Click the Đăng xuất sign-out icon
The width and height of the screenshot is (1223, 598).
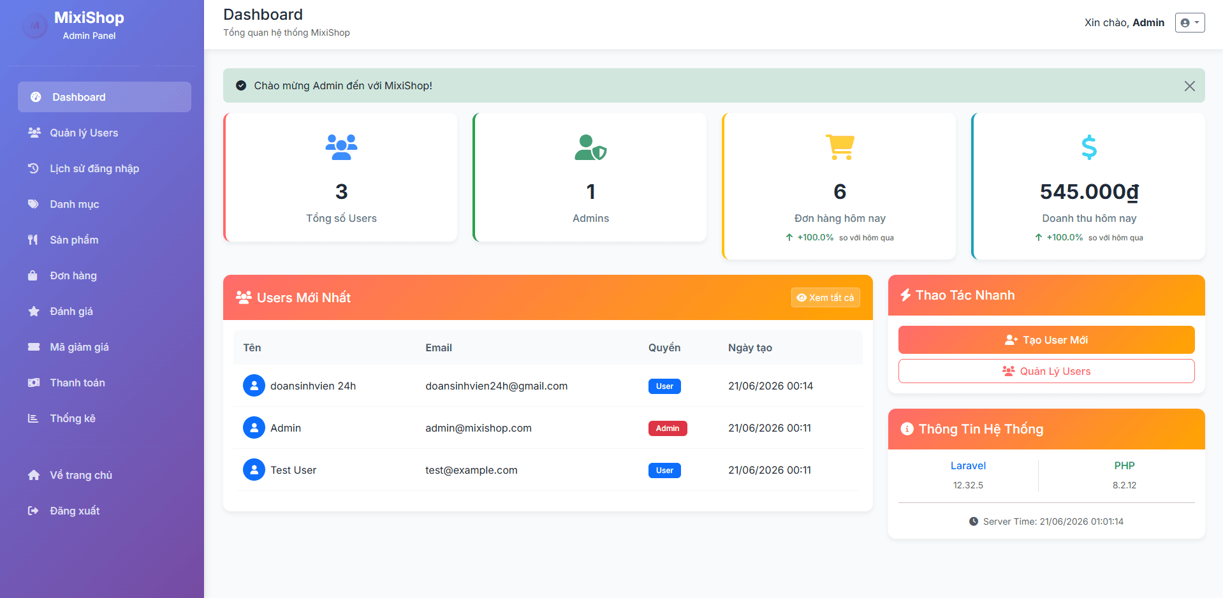coord(33,511)
